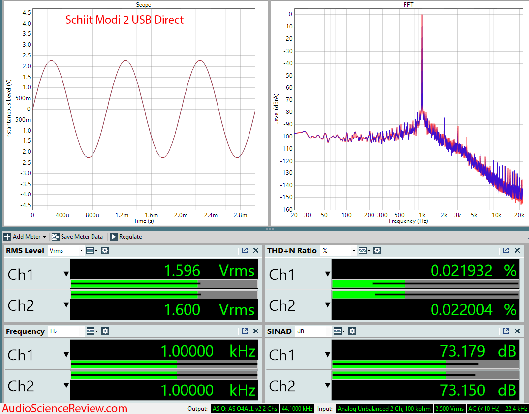Open the Add Meter dropdown arrow

point(44,237)
